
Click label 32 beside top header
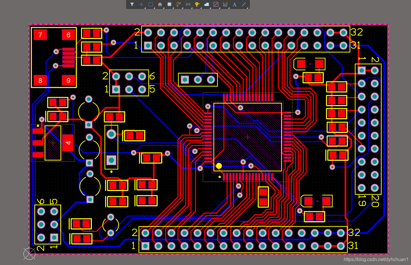coord(357,32)
